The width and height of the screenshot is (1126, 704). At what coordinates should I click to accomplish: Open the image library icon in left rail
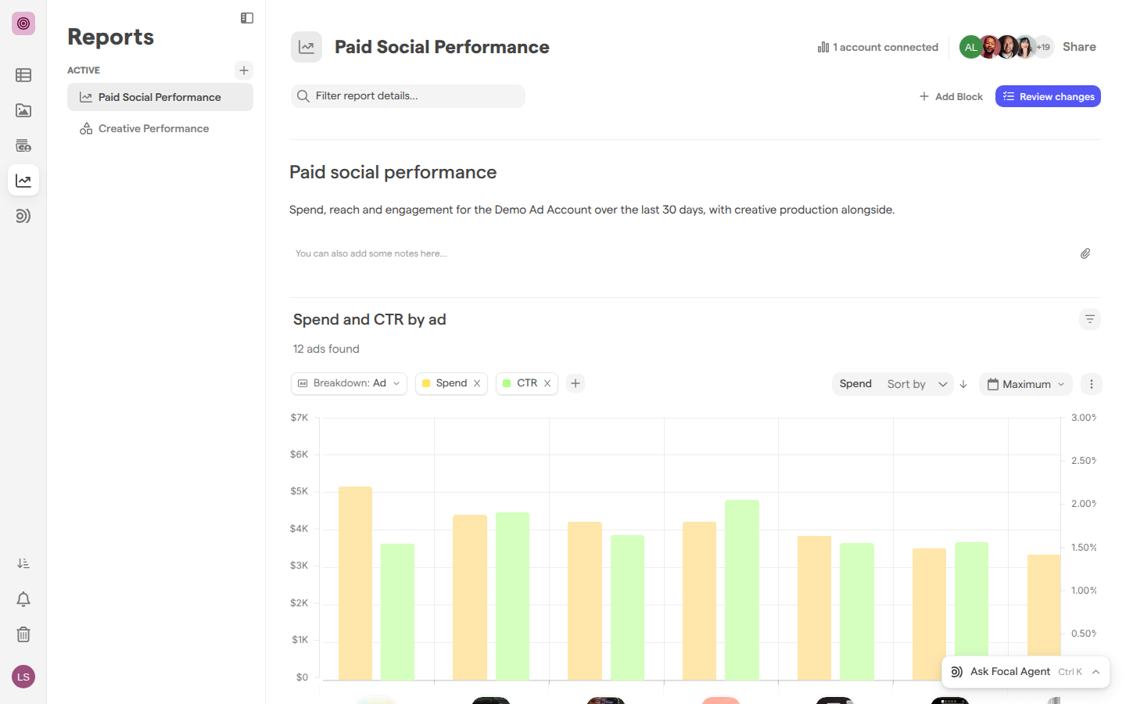point(23,110)
